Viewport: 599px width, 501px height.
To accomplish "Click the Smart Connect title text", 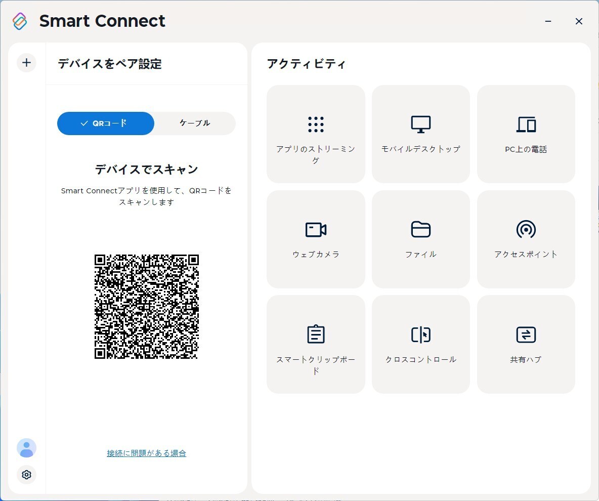I will 102,21.
